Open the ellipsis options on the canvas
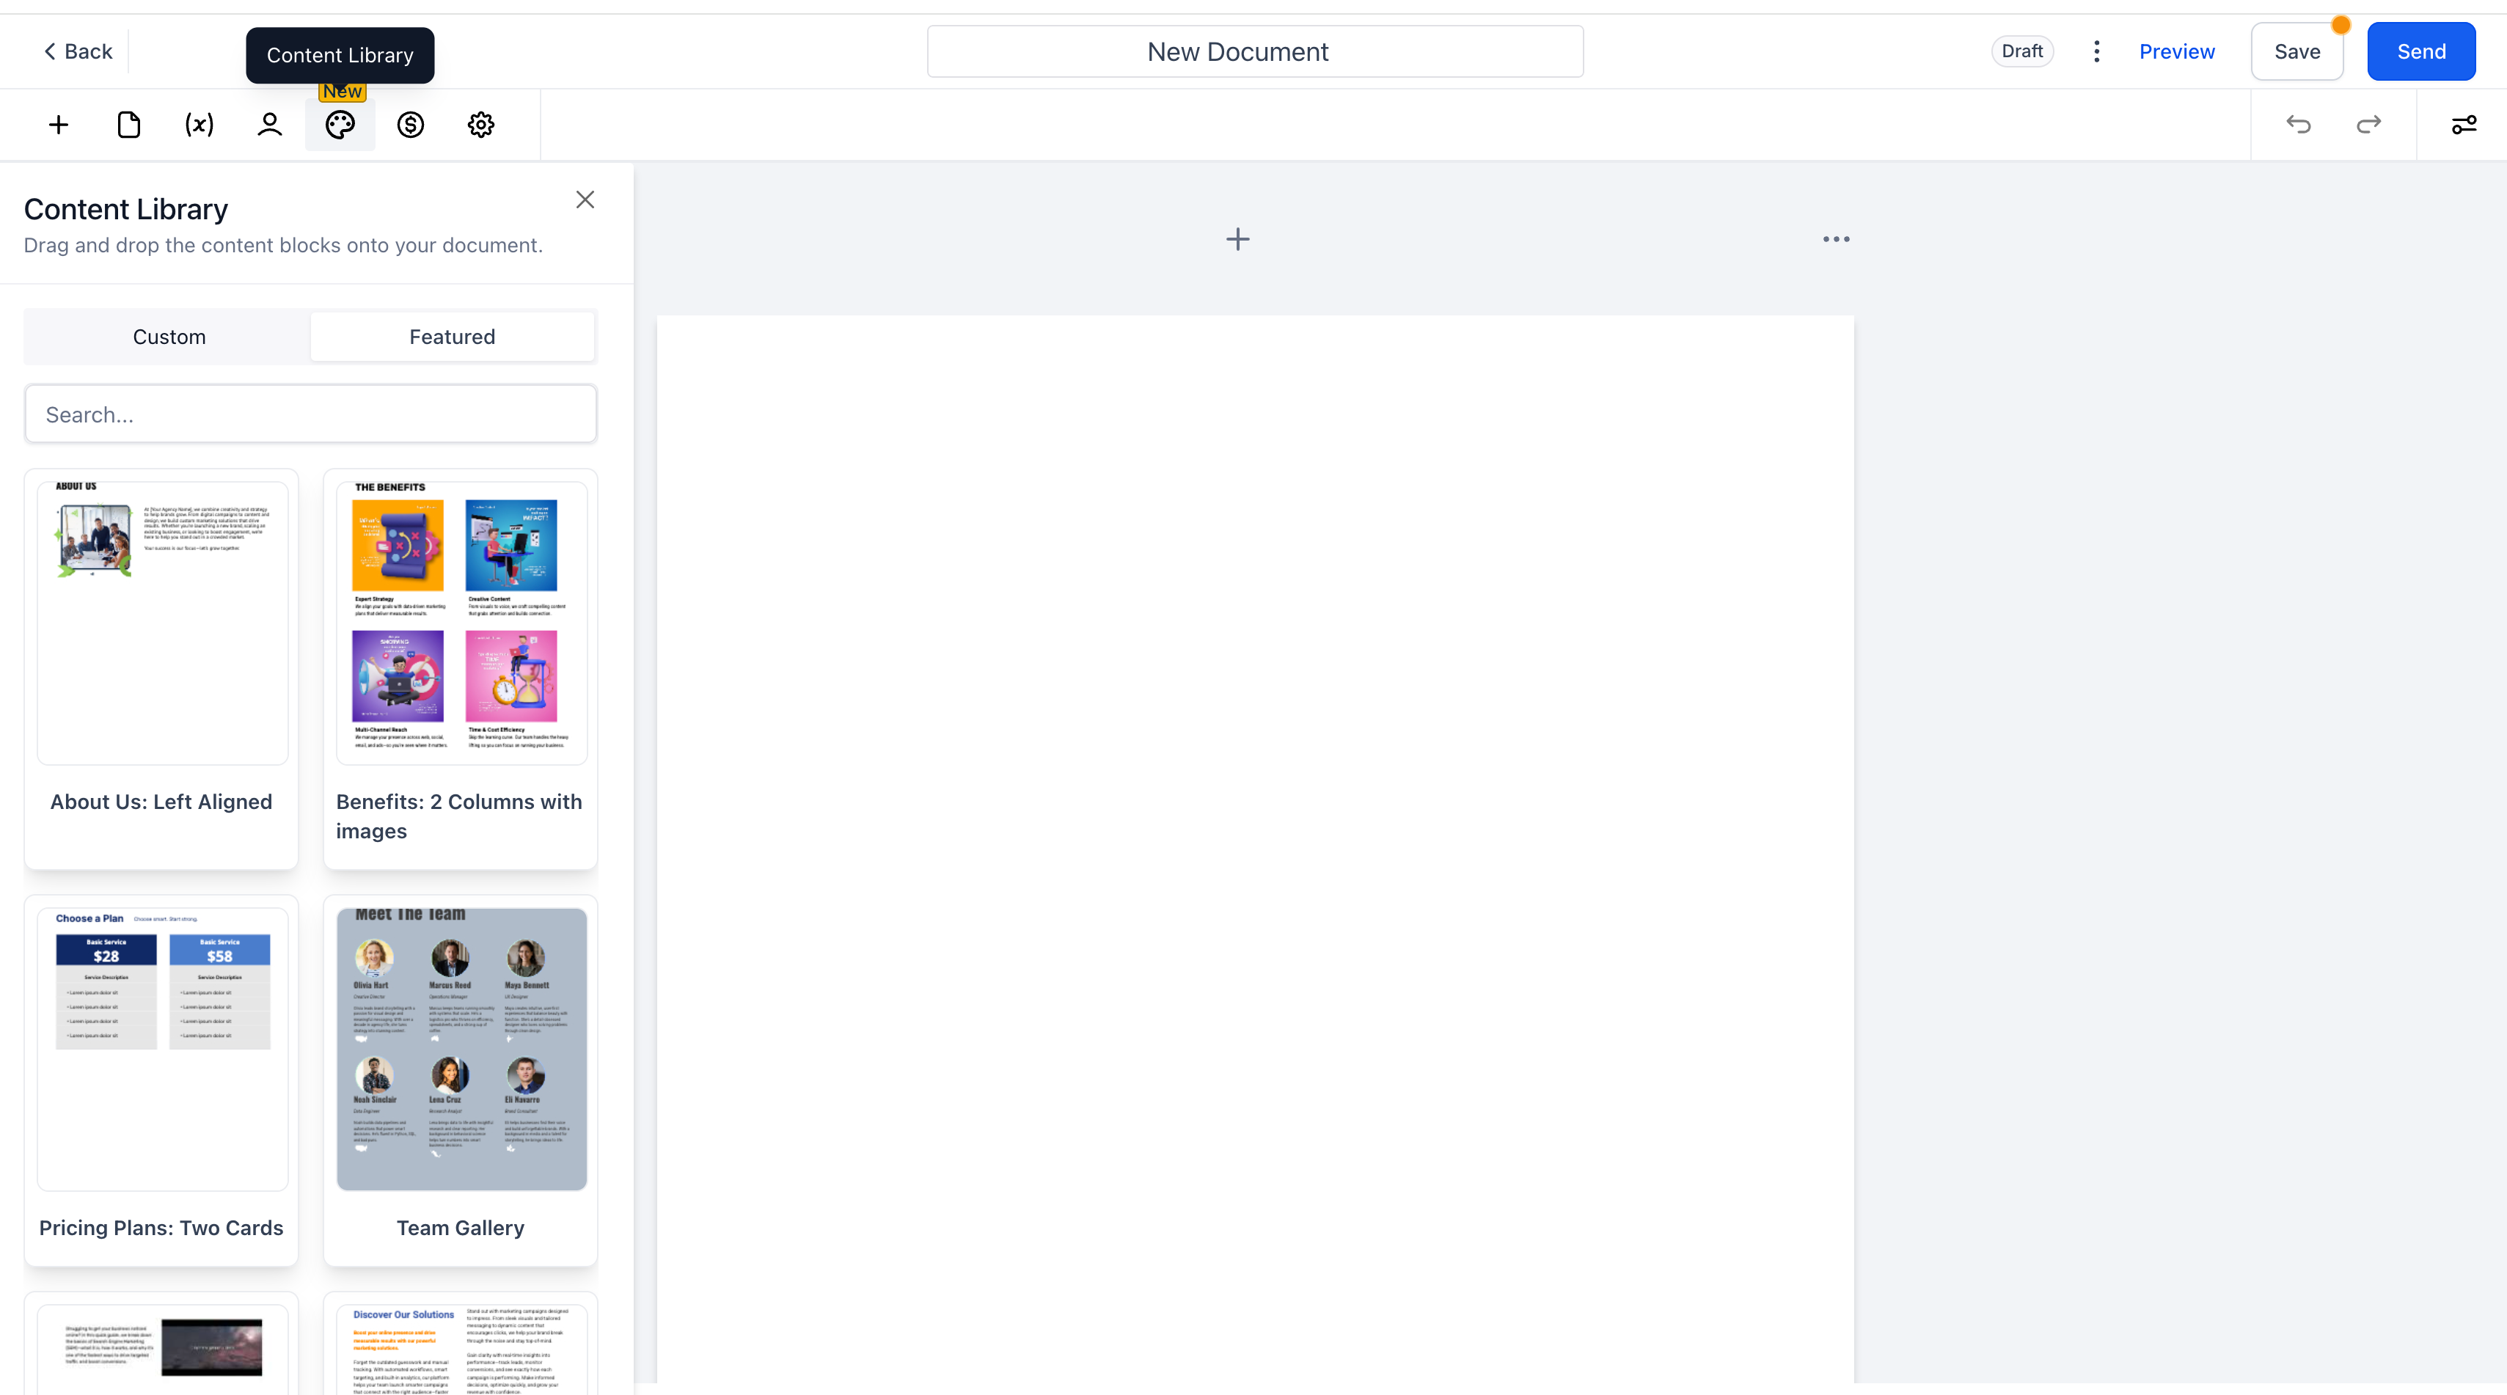The height and width of the screenshot is (1395, 2507). tap(1835, 238)
